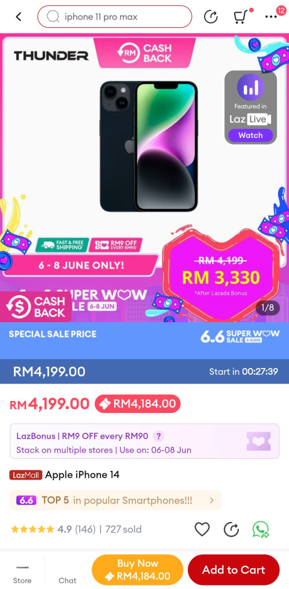Expand TOP 5 popular Smartphones chevron
This screenshot has width=289, height=589.
click(212, 500)
